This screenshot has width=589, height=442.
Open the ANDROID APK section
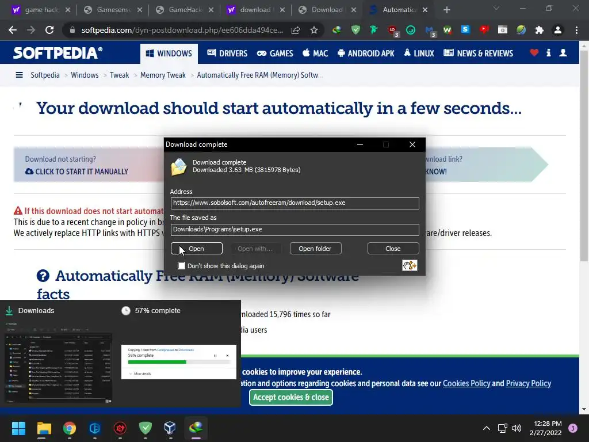click(366, 54)
